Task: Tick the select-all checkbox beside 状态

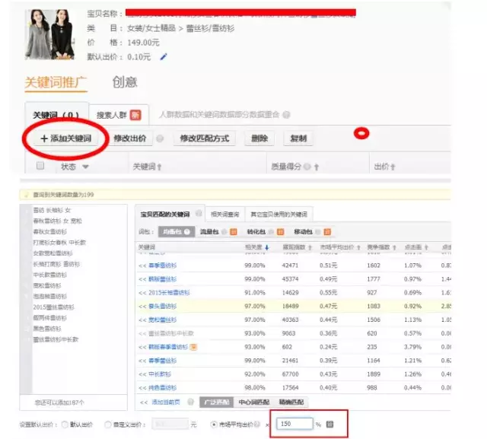Action: [40, 166]
